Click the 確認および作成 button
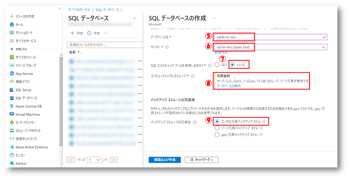The width and height of the screenshot is (349, 179). 165,160
